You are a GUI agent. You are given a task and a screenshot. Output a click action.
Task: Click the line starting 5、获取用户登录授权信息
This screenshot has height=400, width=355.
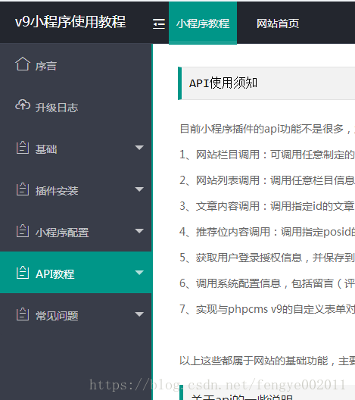click(267, 258)
